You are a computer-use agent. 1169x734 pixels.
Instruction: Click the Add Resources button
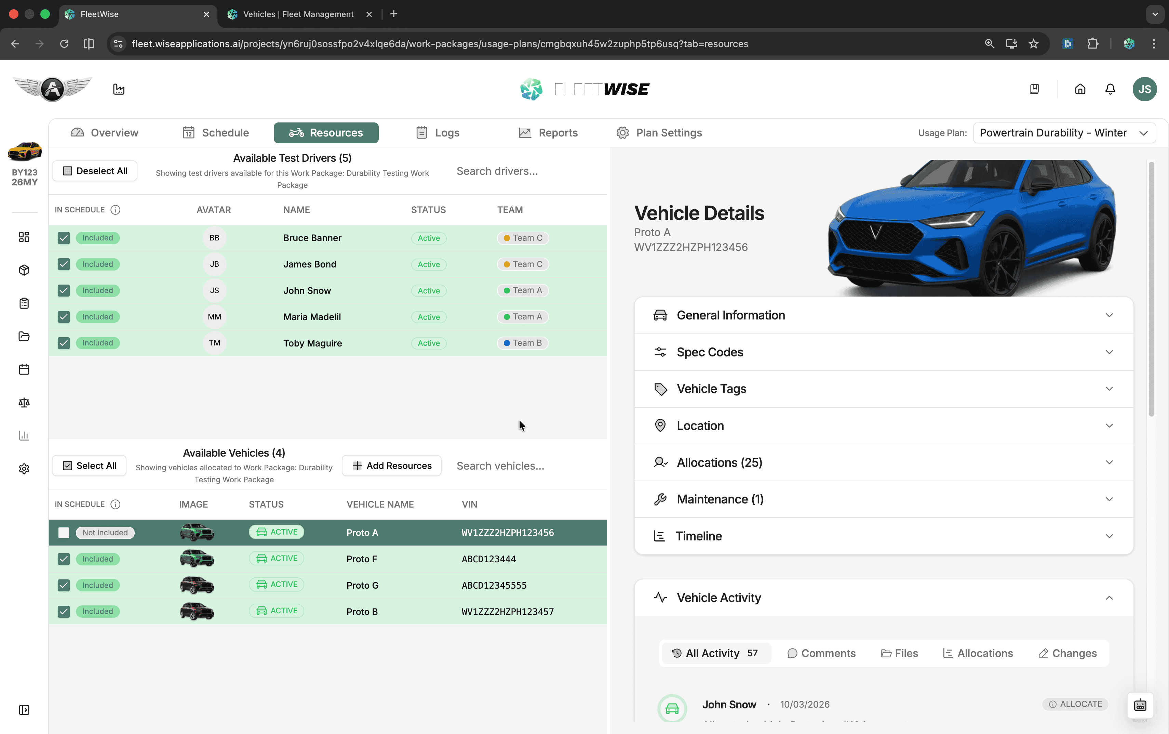coord(392,466)
